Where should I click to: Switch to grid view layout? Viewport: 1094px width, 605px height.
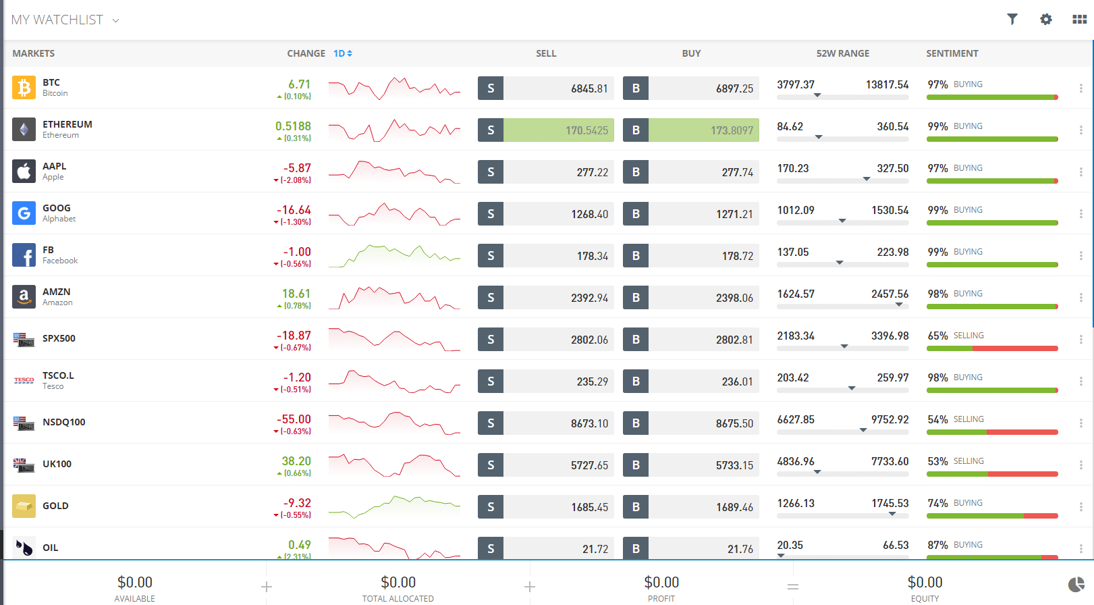1080,20
